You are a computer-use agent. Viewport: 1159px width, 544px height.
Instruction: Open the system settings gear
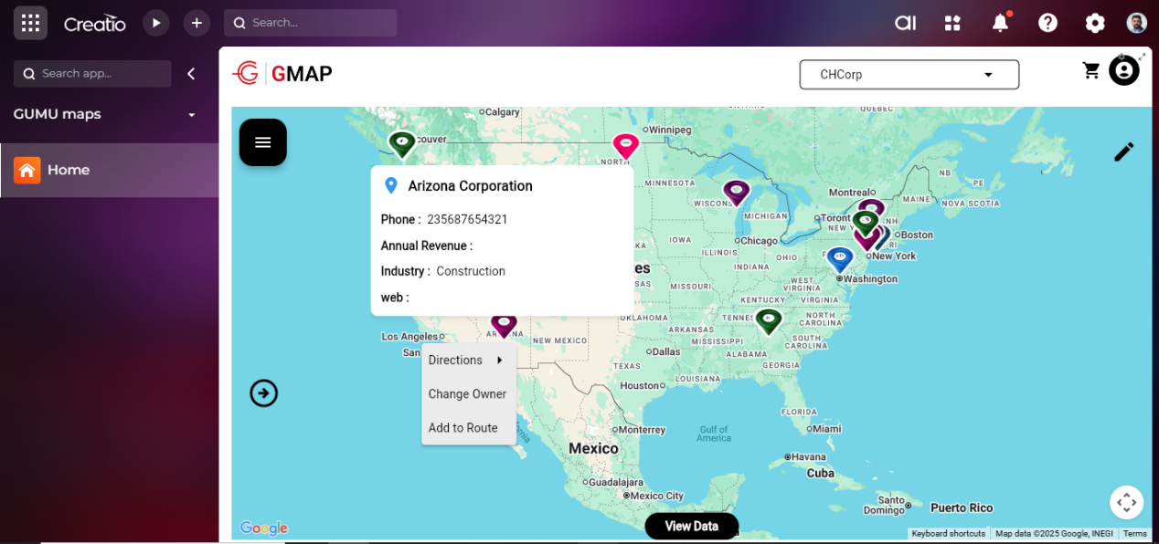click(1095, 23)
